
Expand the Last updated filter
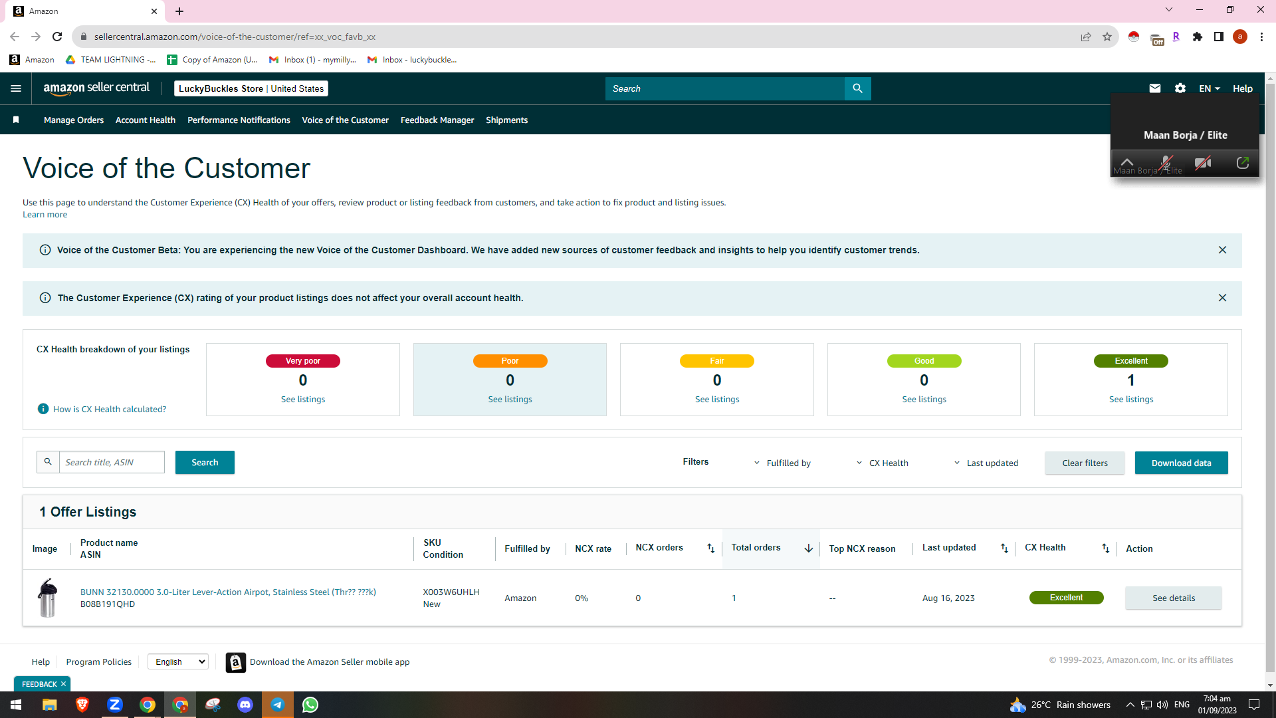[986, 463]
